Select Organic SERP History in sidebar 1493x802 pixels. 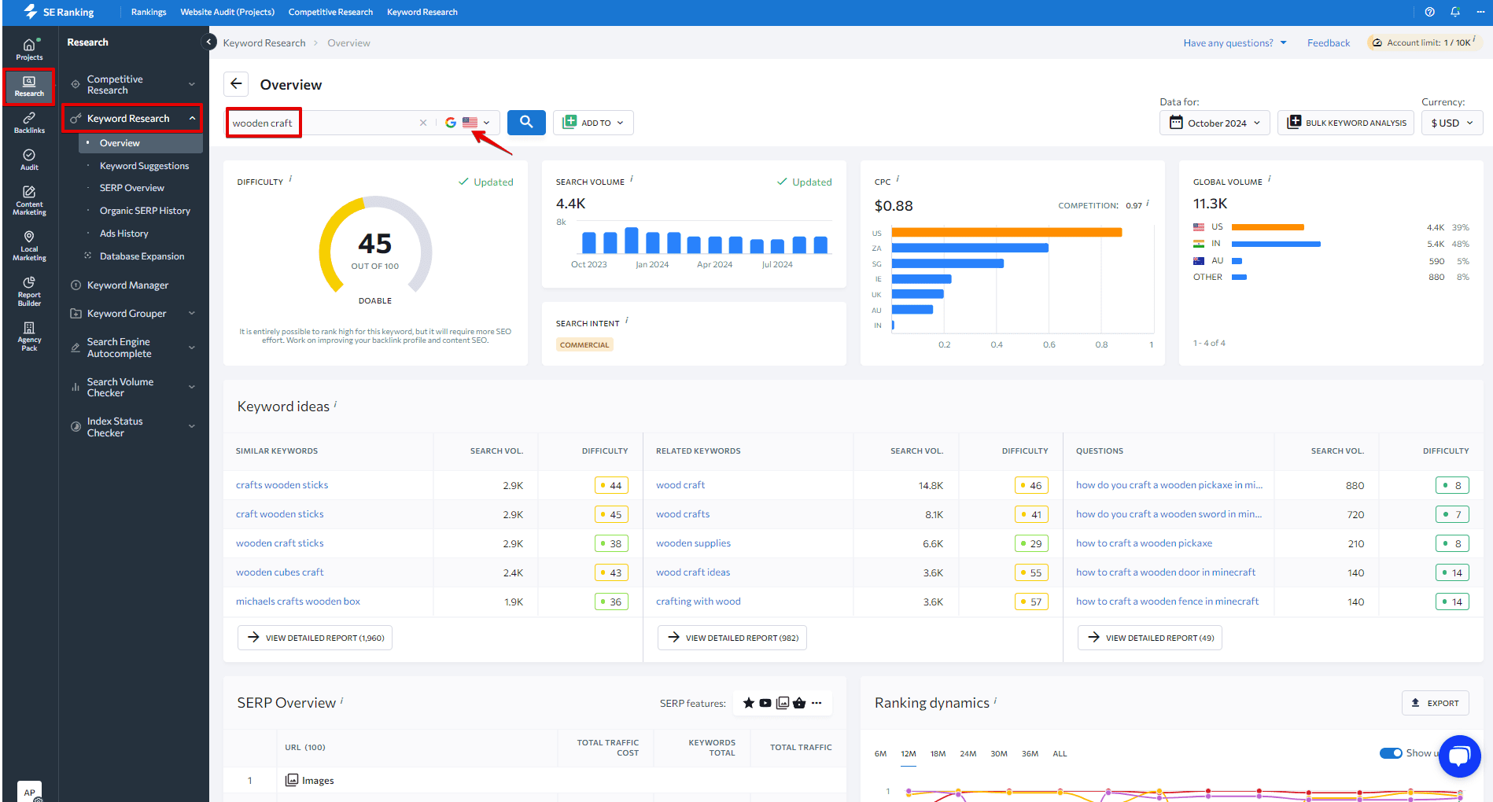tap(145, 211)
